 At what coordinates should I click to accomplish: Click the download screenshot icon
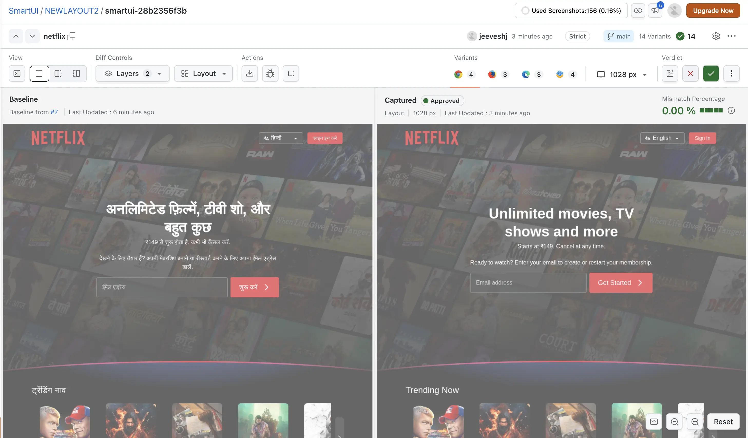[x=250, y=73]
